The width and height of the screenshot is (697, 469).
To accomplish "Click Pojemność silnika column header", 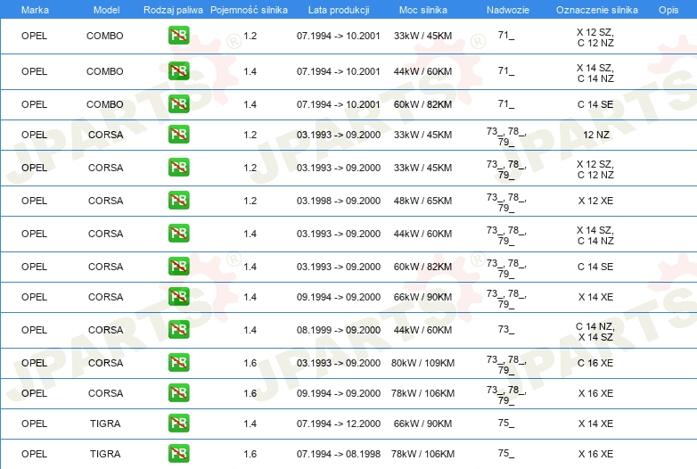I will pos(249,10).
